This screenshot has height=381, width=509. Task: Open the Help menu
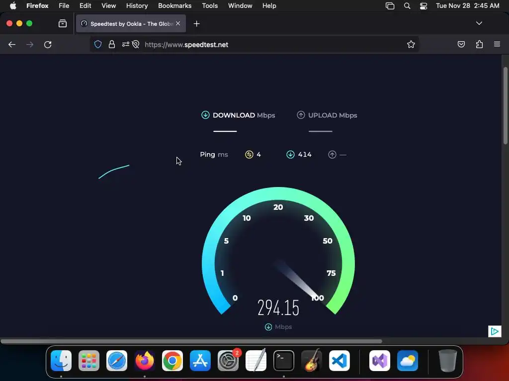(x=269, y=6)
